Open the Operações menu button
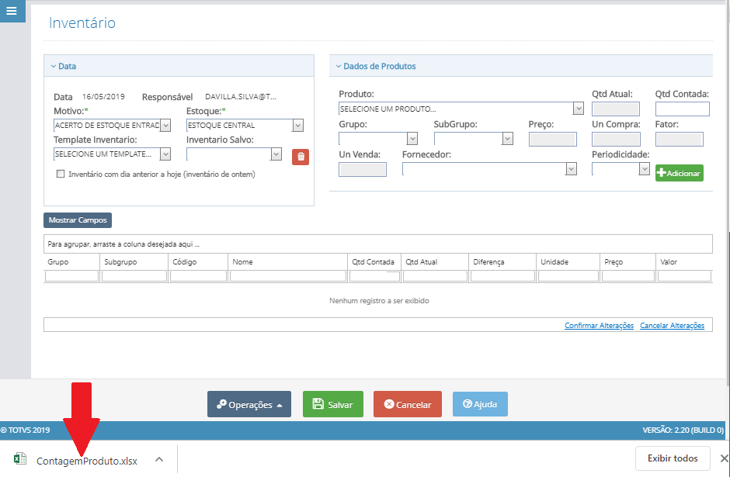This screenshot has width=730, height=477. [x=249, y=404]
